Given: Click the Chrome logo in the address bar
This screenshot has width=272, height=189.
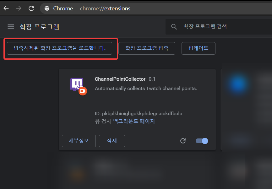Looking at the screenshot, I should [x=47, y=8].
